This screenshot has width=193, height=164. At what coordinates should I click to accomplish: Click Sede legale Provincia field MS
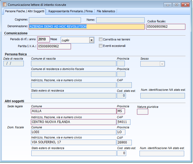(x=121, y=111)
